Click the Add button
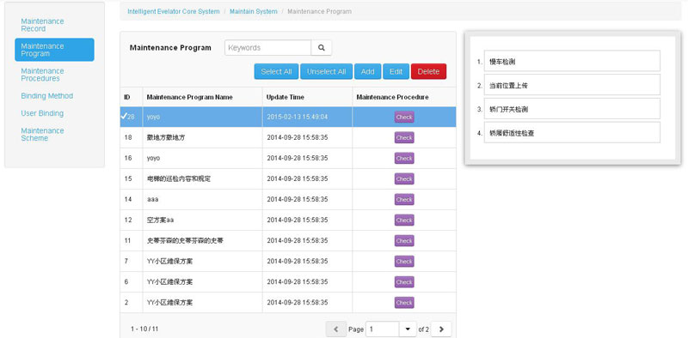The image size is (688, 338). click(x=367, y=72)
